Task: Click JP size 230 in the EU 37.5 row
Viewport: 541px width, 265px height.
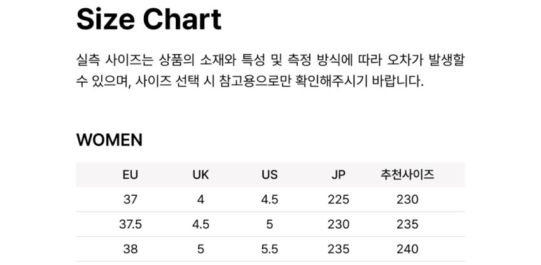Action: 339,224
